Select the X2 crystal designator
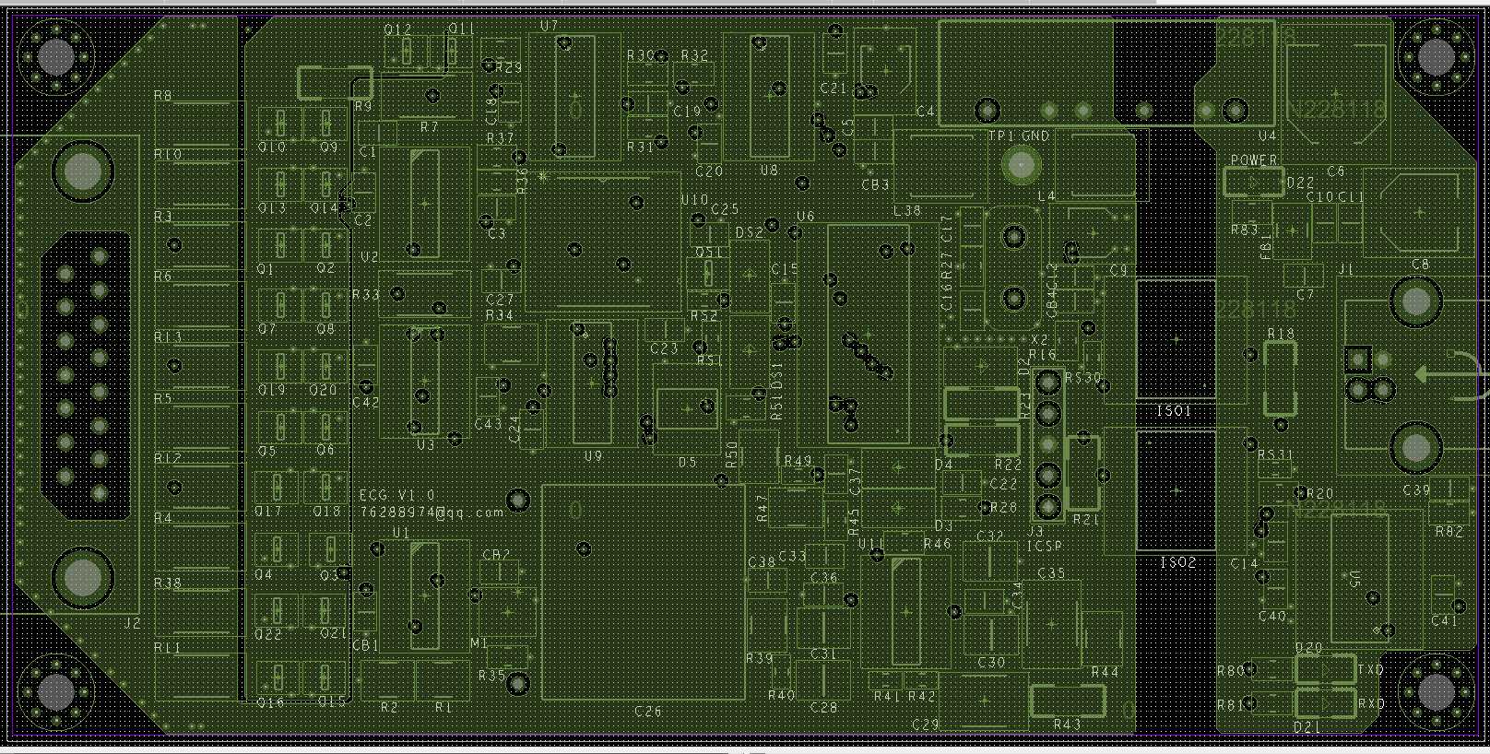This screenshot has height=754, width=1490. [1038, 340]
